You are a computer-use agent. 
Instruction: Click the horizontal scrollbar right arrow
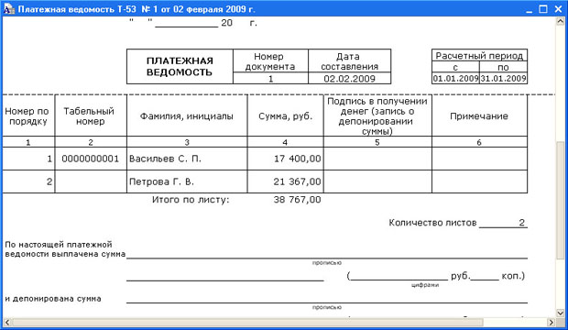tap(551, 322)
